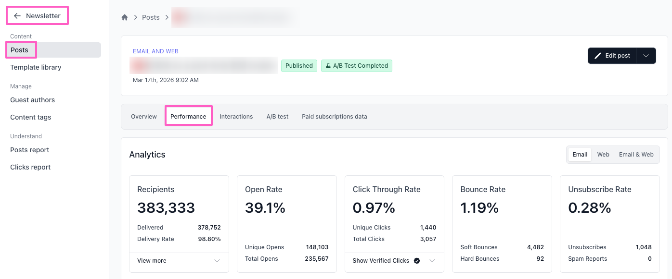The image size is (672, 279).
Task: Click the home icon in breadcrumb
Action: pyautogui.click(x=125, y=17)
